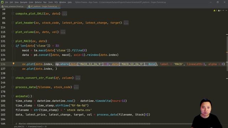This screenshot has width=228, height=128.
Task: Click the fold end marker at line 137
Action: click(13, 69)
